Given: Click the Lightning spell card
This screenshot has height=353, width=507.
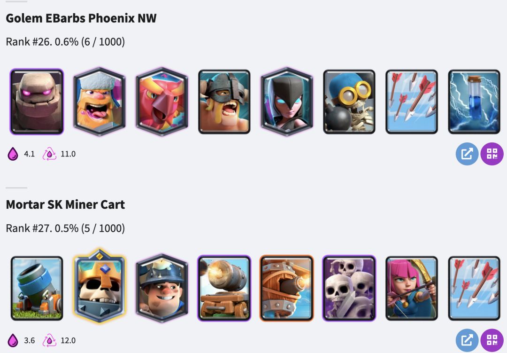Looking at the screenshot, I should click(474, 102).
